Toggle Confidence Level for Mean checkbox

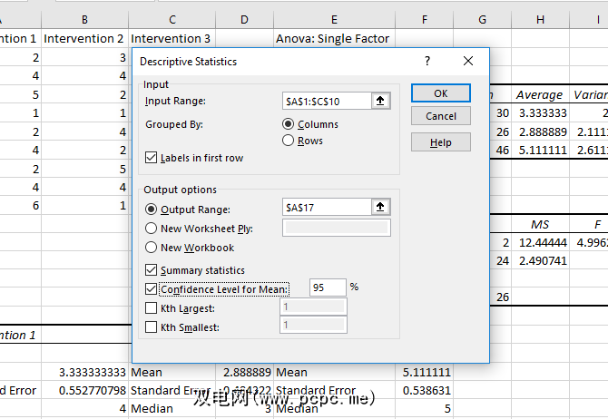pos(152,289)
